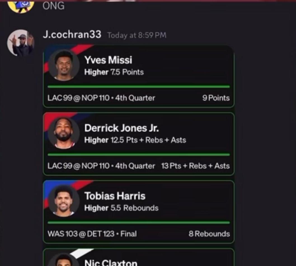Click the Yves Missi green progress bar
Image resolution: width=296 pixels, height=266 pixels.
click(x=139, y=87)
